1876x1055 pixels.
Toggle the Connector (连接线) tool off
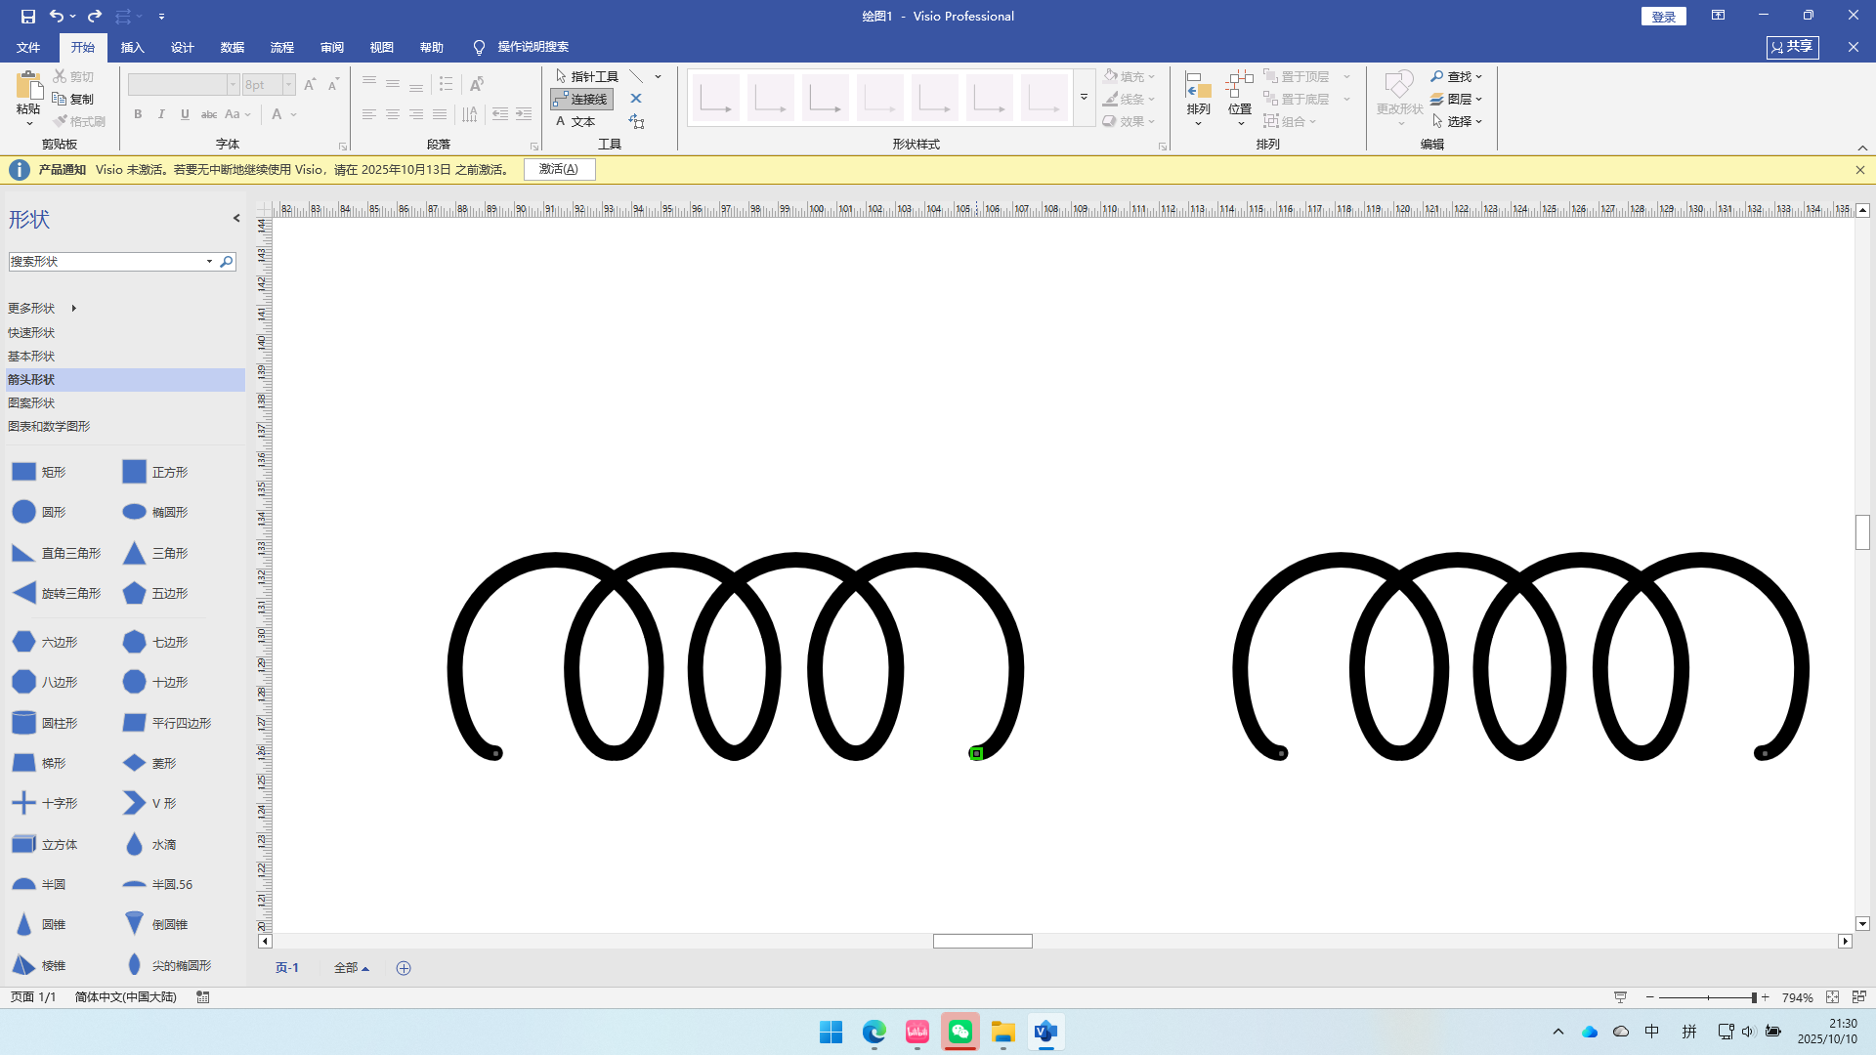581,99
